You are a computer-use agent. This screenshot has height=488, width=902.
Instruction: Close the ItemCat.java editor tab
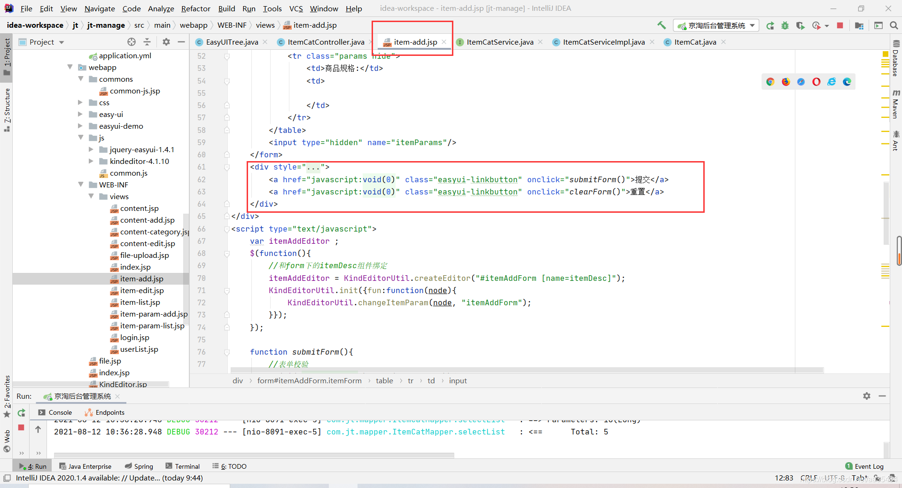click(x=723, y=42)
